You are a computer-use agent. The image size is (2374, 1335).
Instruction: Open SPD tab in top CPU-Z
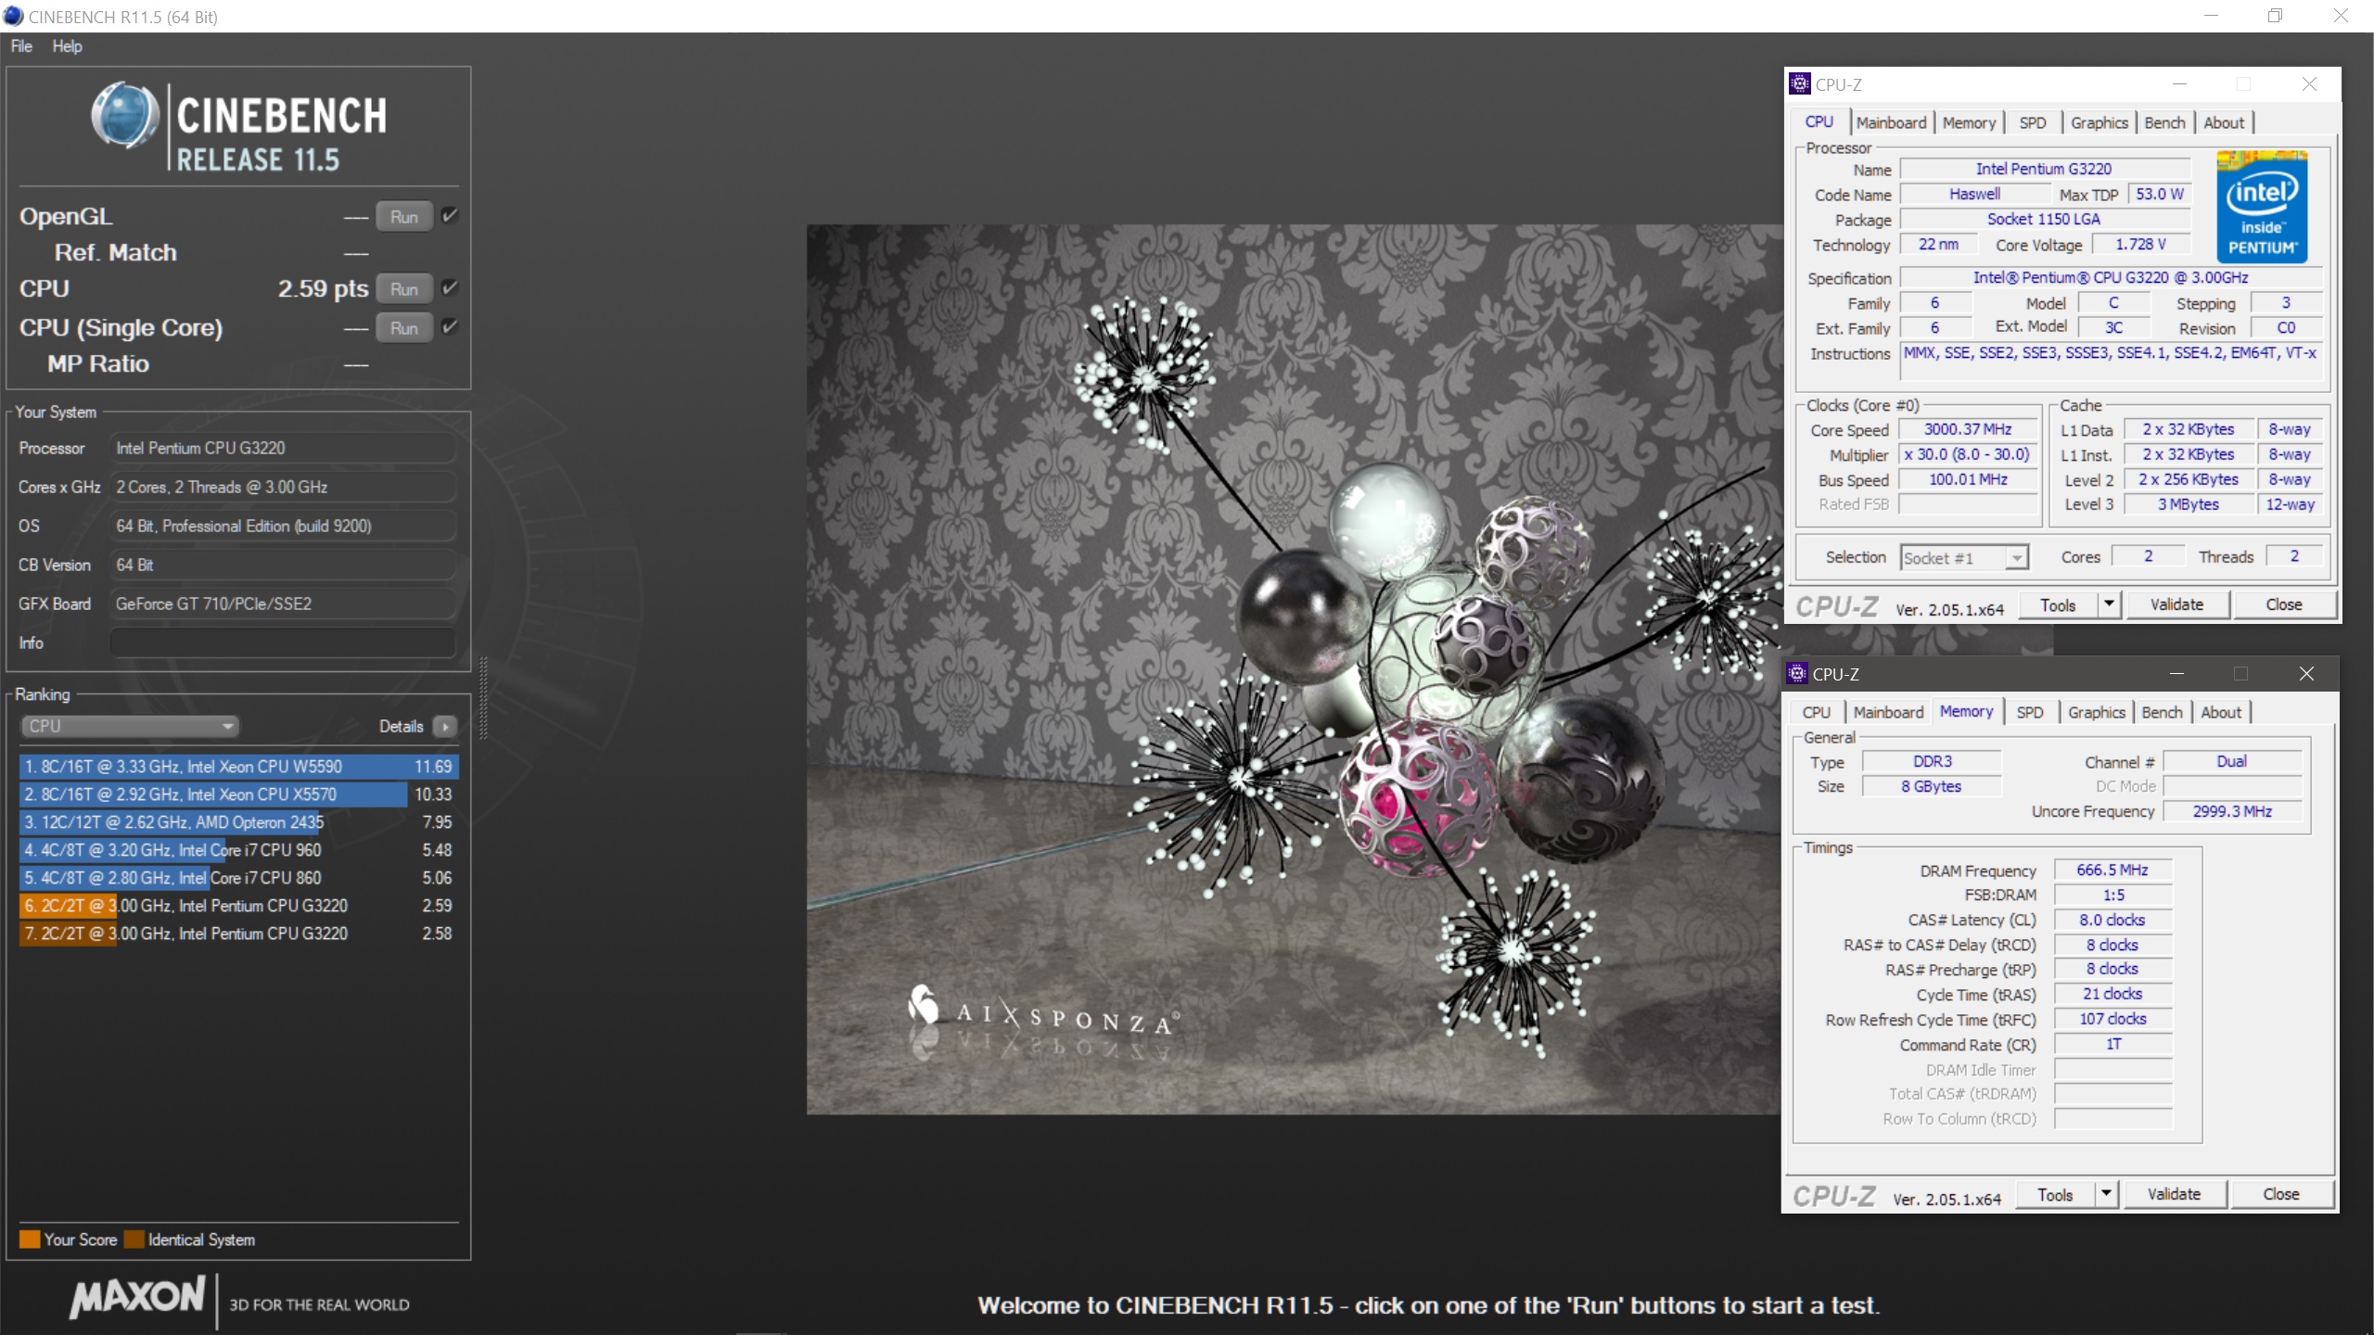pyautogui.click(x=2033, y=122)
